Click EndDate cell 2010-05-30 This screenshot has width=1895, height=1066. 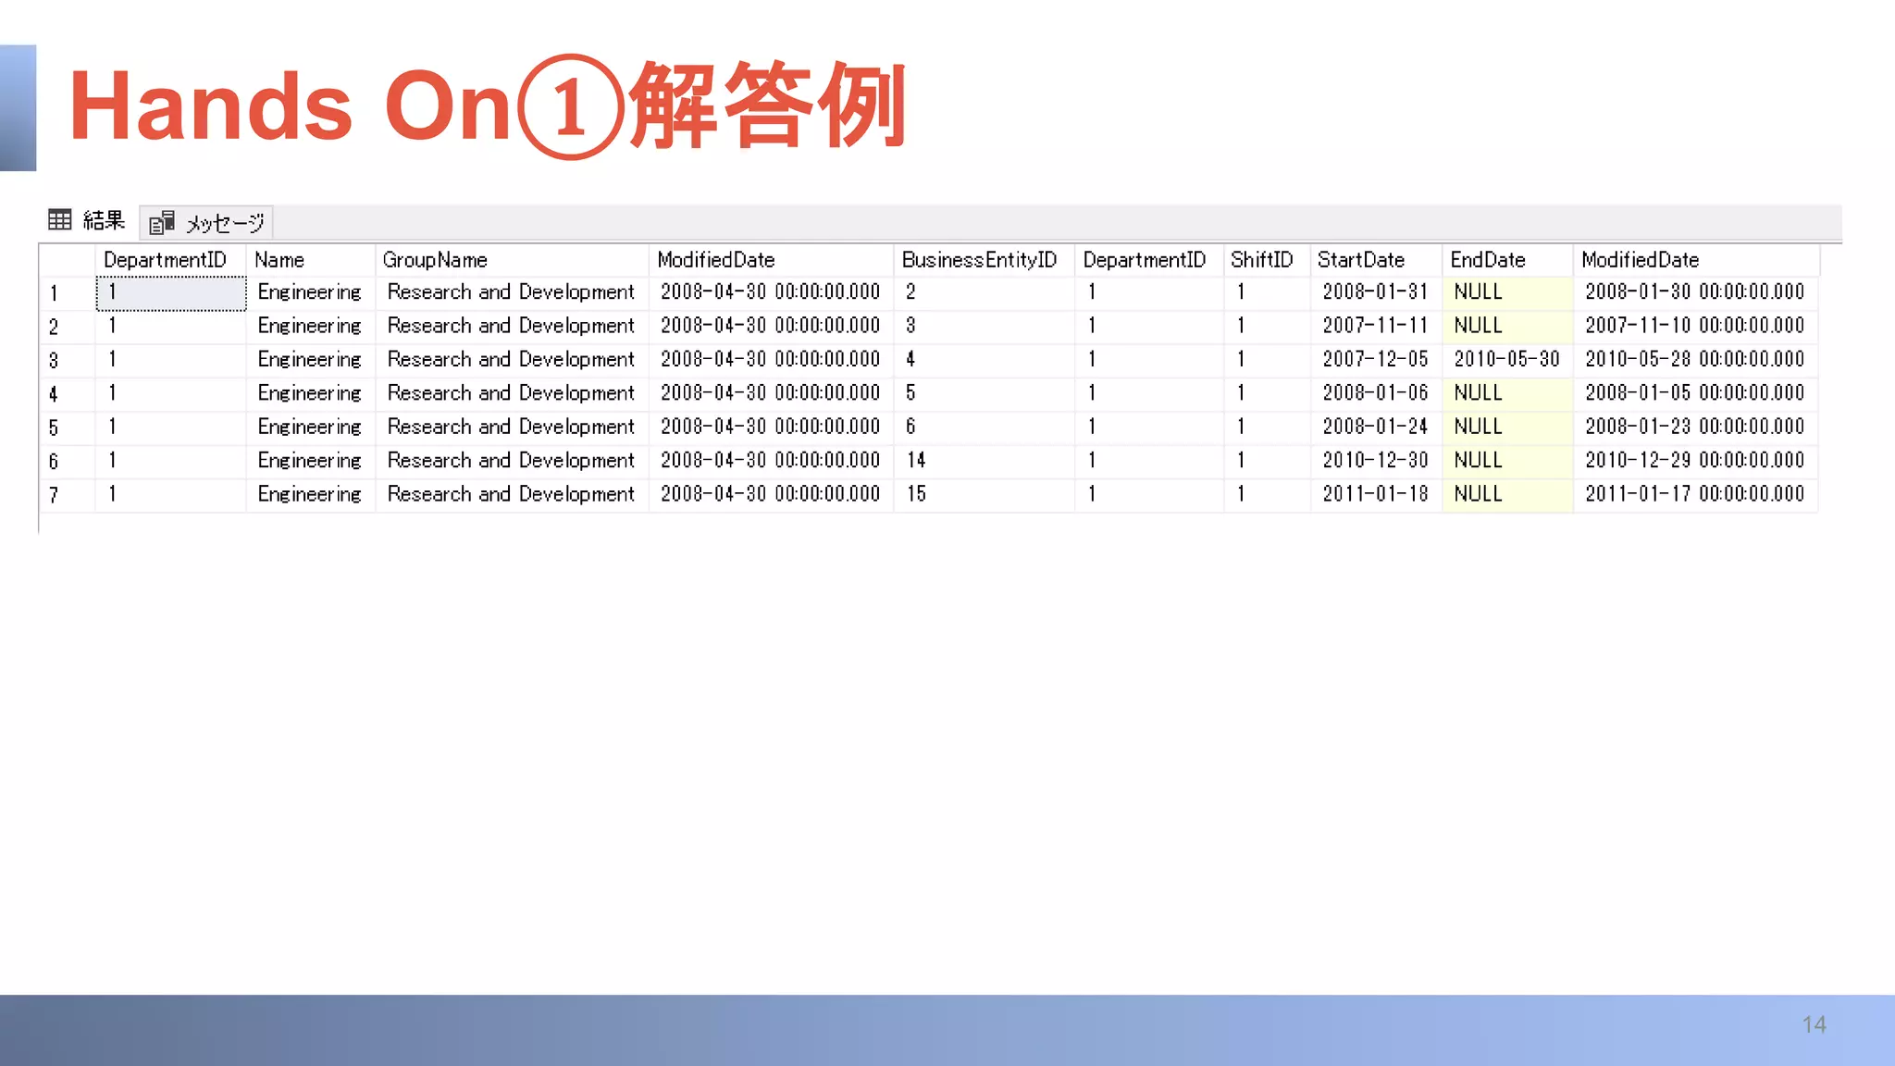pyautogui.click(x=1507, y=359)
